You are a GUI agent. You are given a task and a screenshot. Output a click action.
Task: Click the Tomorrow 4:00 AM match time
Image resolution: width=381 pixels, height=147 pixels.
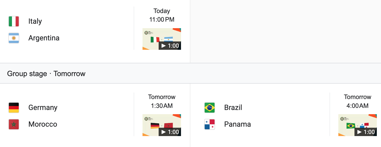(358, 101)
